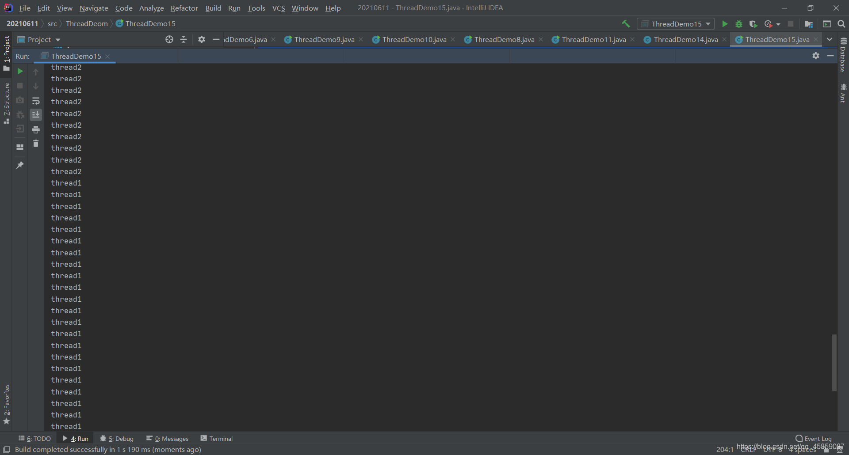Image resolution: width=849 pixels, height=455 pixels.
Task: Open the Terminal tool window
Action: tap(217, 438)
